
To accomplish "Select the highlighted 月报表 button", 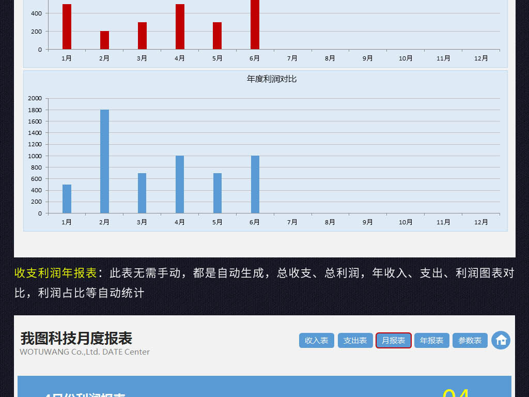I will click(393, 340).
